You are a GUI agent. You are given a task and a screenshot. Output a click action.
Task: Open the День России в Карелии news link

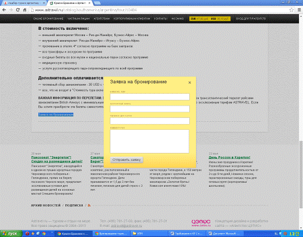point(229,157)
